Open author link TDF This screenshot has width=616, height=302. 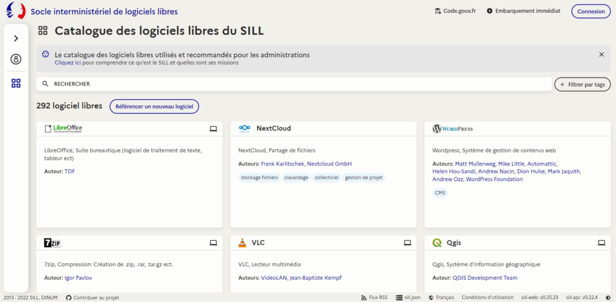[70, 171]
